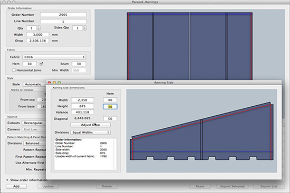
Task: Enable the Horizontal Joins checkbox
Action: 14,70
